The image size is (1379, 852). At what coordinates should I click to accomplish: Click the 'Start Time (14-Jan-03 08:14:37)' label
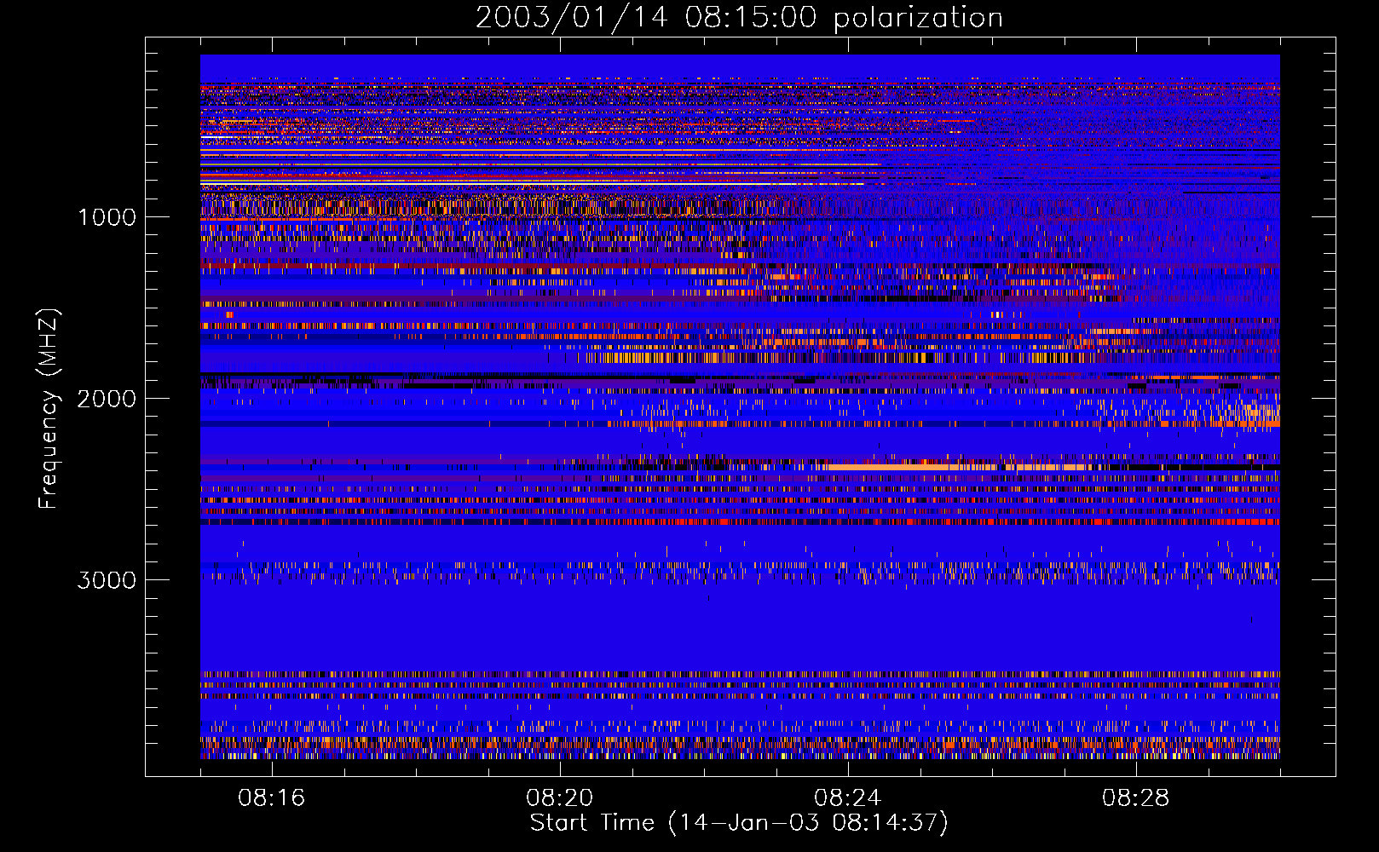(739, 823)
